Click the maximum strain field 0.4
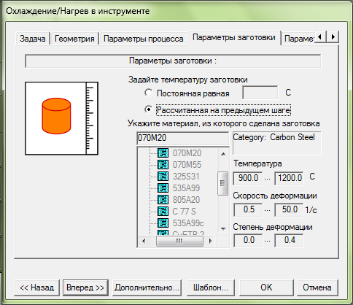 tap(289, 241)
